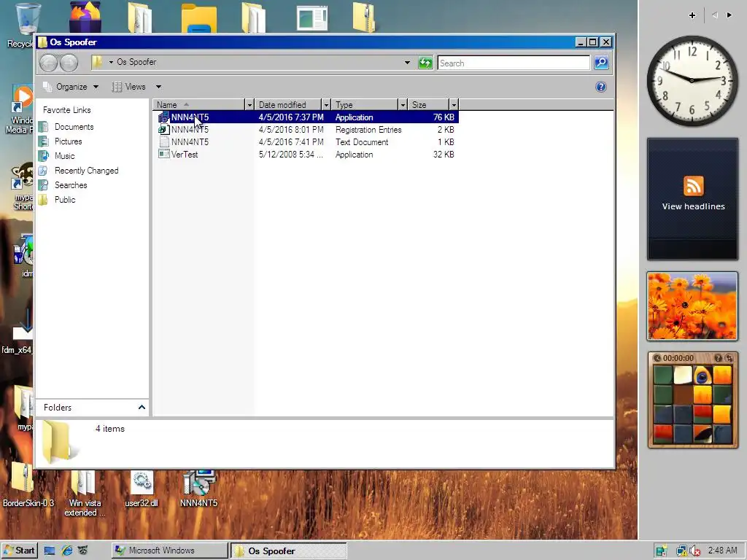The width and height of the screenshot is (747, 560).
Task: Click the Os Spoofer taskbar button
Action: click(x=289, y=551)
